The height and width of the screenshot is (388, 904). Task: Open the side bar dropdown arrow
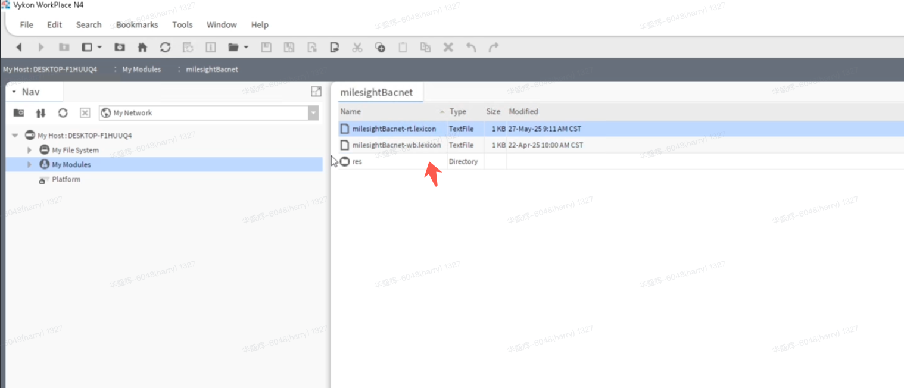tap(99, 48)
